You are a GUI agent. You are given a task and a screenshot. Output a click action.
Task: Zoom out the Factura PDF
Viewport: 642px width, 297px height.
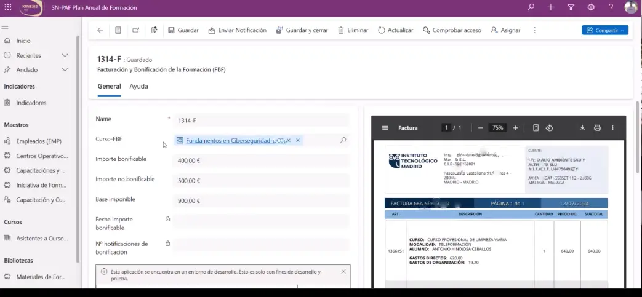click(x=480, y=128)
